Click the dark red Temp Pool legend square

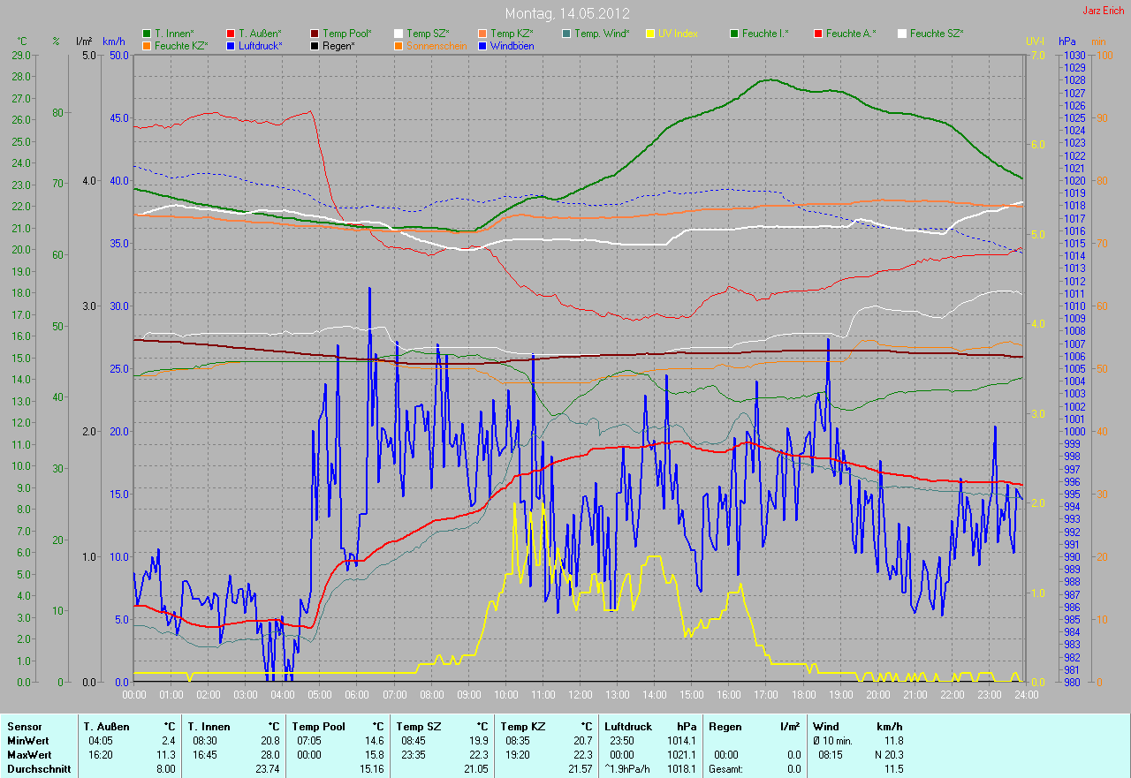point(315,34)
